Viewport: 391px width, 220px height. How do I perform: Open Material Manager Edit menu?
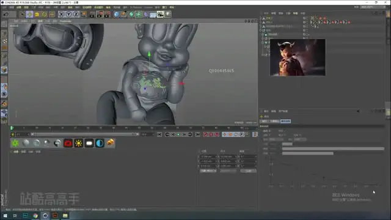click(x=23, y=152)
